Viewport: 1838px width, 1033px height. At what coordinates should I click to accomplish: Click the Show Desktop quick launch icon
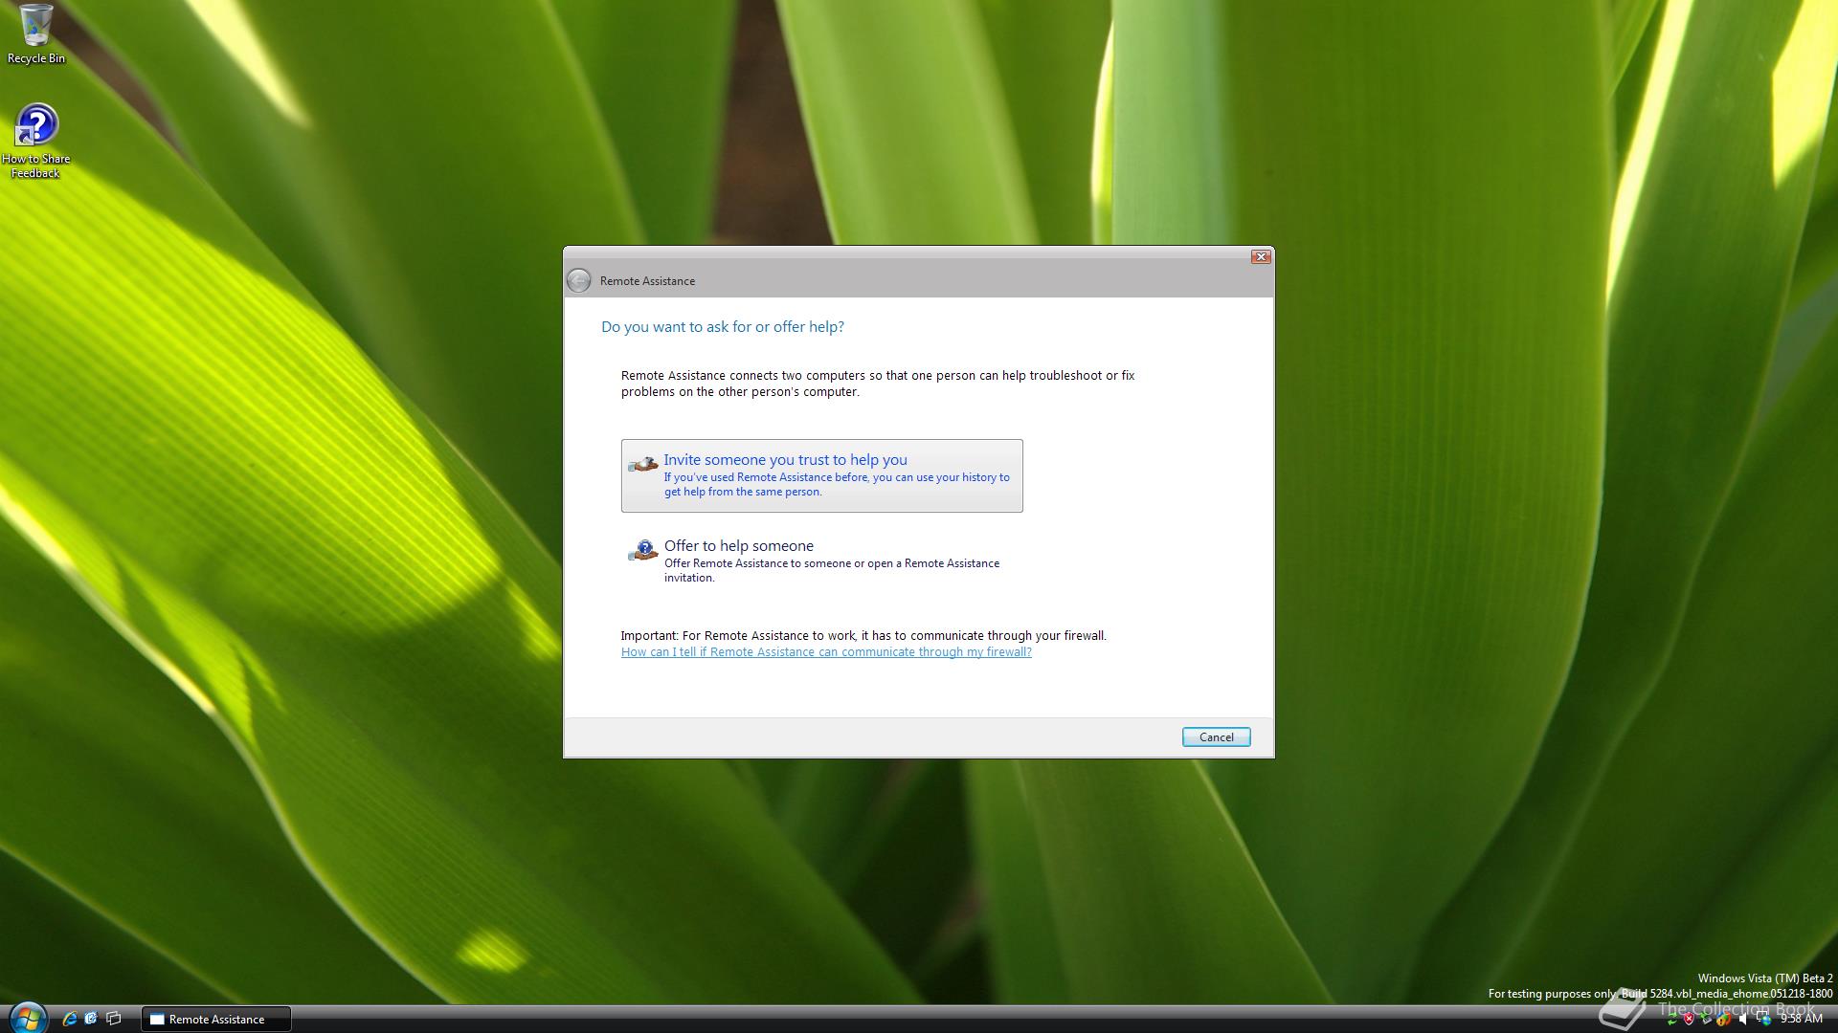click(x=91, y=1019)
